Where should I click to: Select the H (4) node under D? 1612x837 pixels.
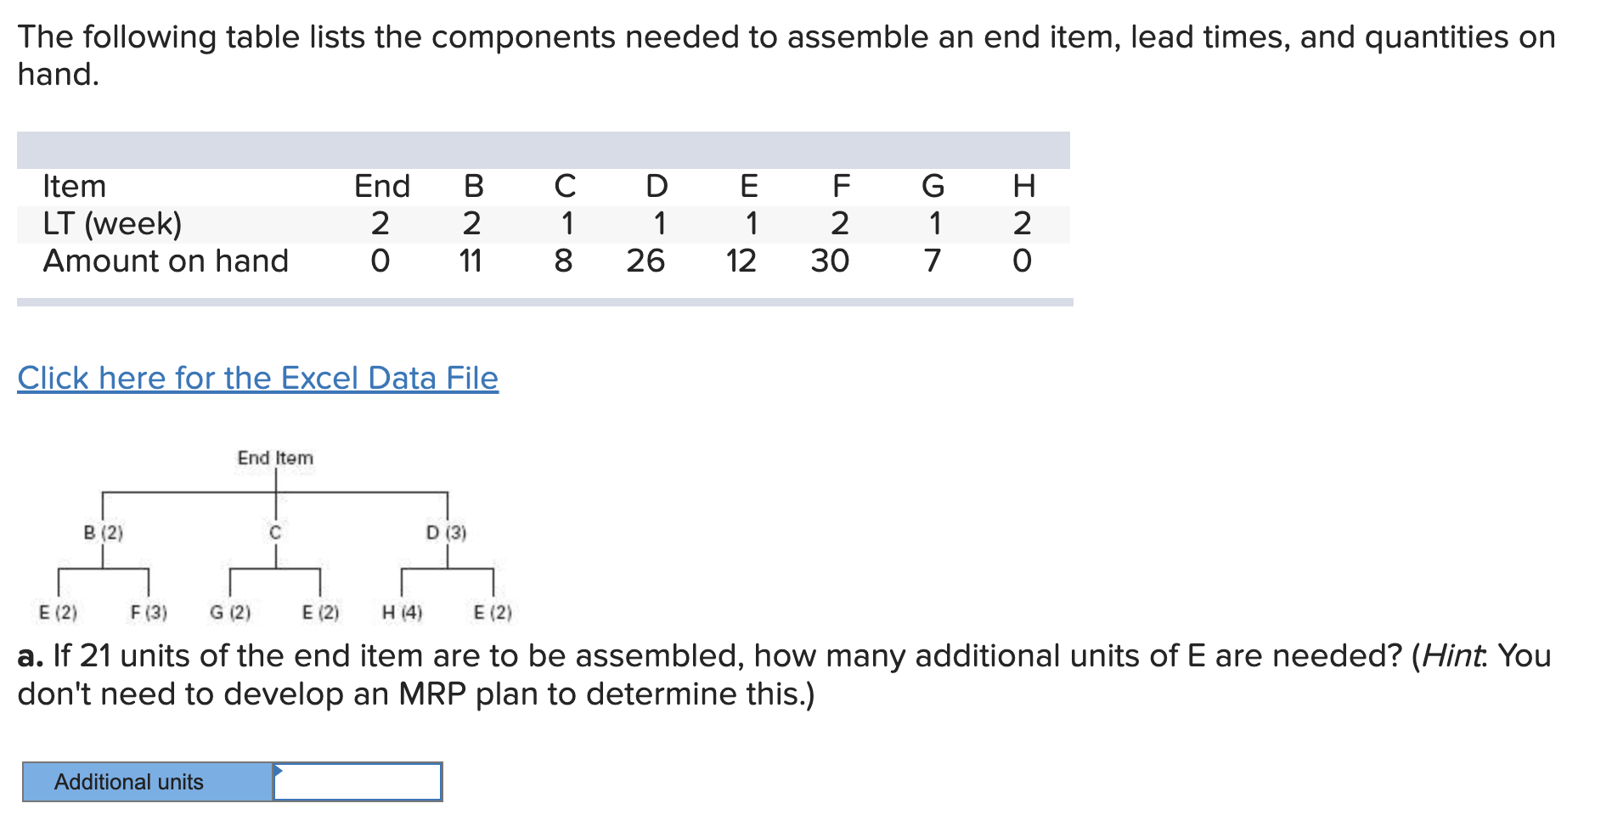pos(401,611)
